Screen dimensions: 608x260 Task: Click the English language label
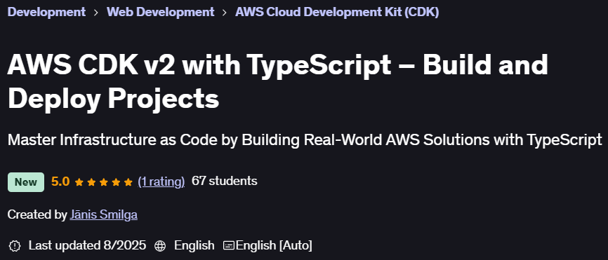click(x=194, y=245)
